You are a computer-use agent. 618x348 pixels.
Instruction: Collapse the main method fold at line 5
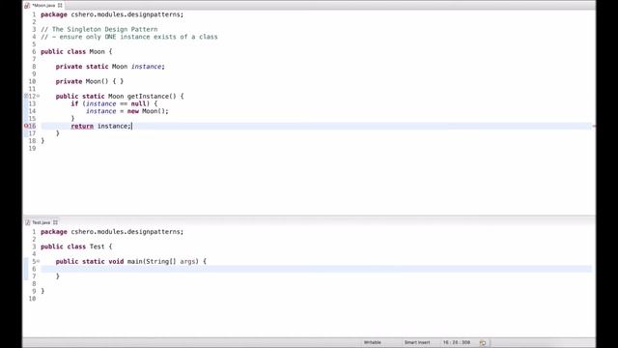point(39,261)
